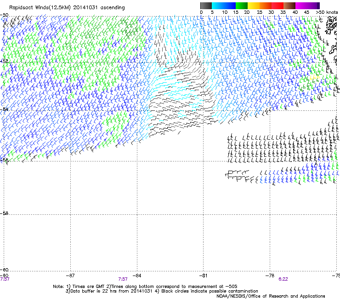Image resolution: width=340 pixels, height=299 pixels.
Task: Click the legend tick label '20'
Action: (x=247, y=12)
